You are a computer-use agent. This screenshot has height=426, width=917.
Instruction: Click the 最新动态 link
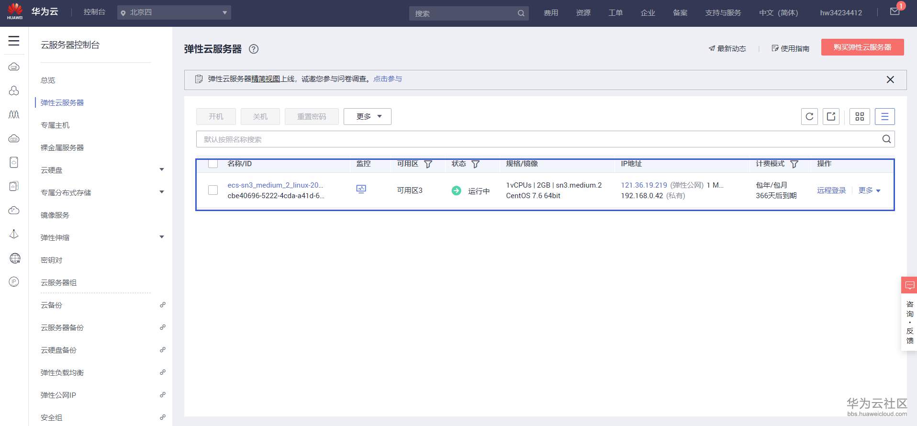(727, 48)
